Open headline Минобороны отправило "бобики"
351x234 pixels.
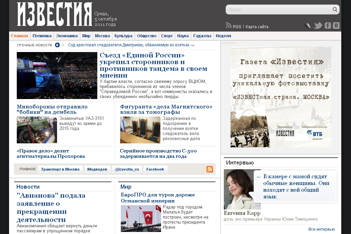click(52, 109)
